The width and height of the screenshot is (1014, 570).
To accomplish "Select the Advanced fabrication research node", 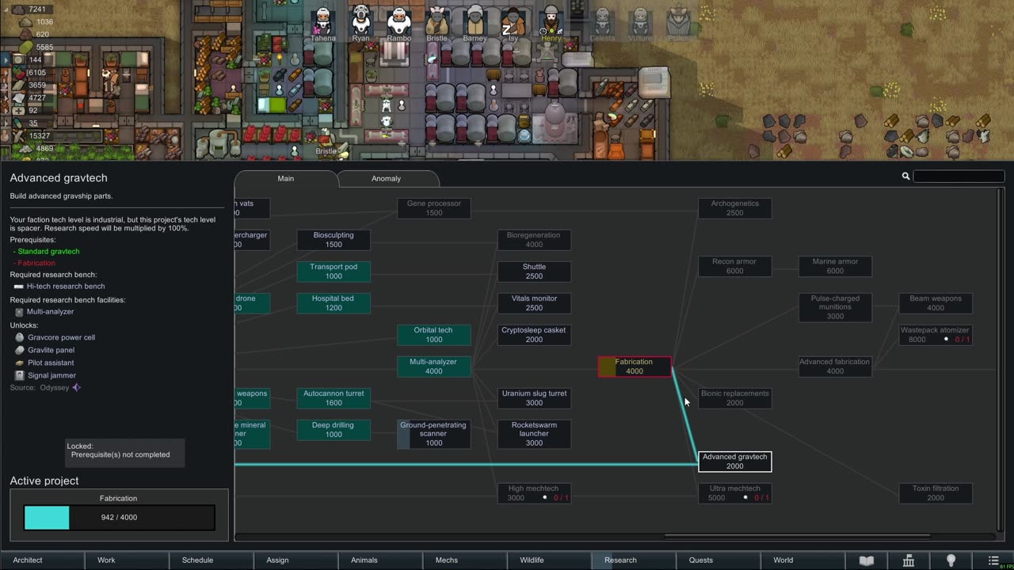I will (x=835, y=367).
